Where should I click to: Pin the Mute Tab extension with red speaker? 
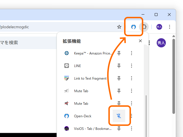coord(119,103)
